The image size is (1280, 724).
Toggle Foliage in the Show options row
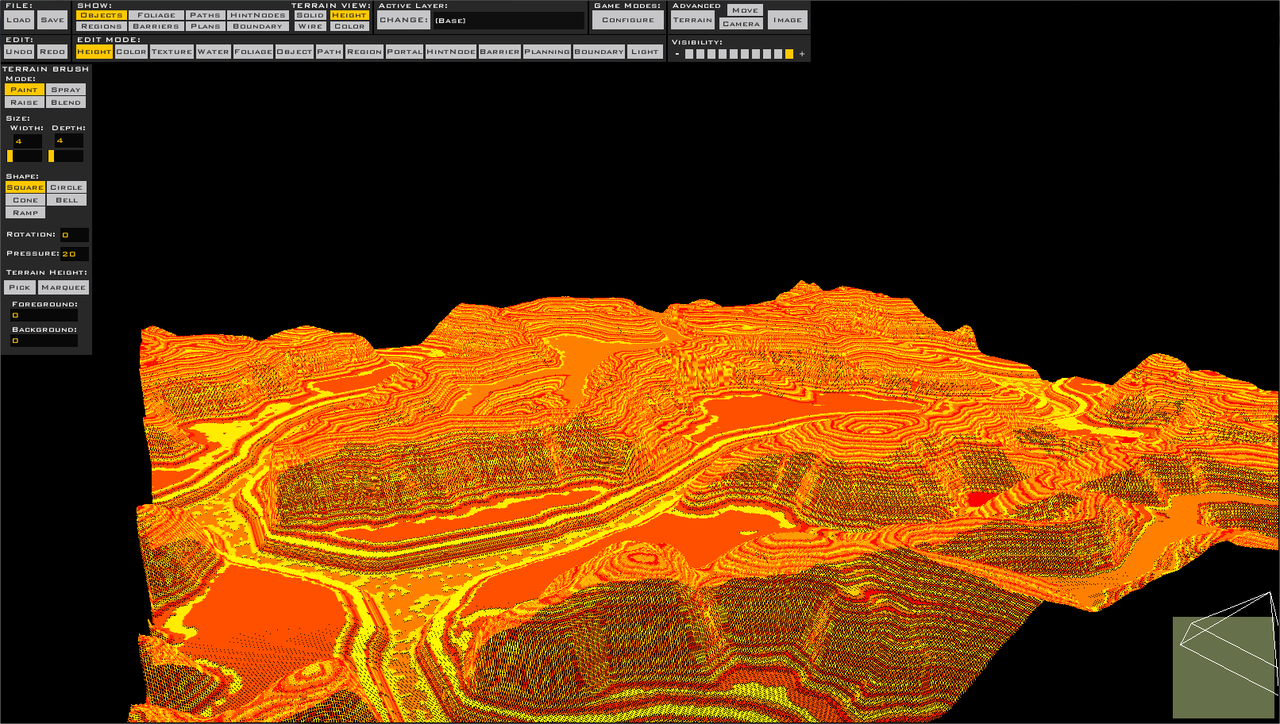(x=156, y=15)
